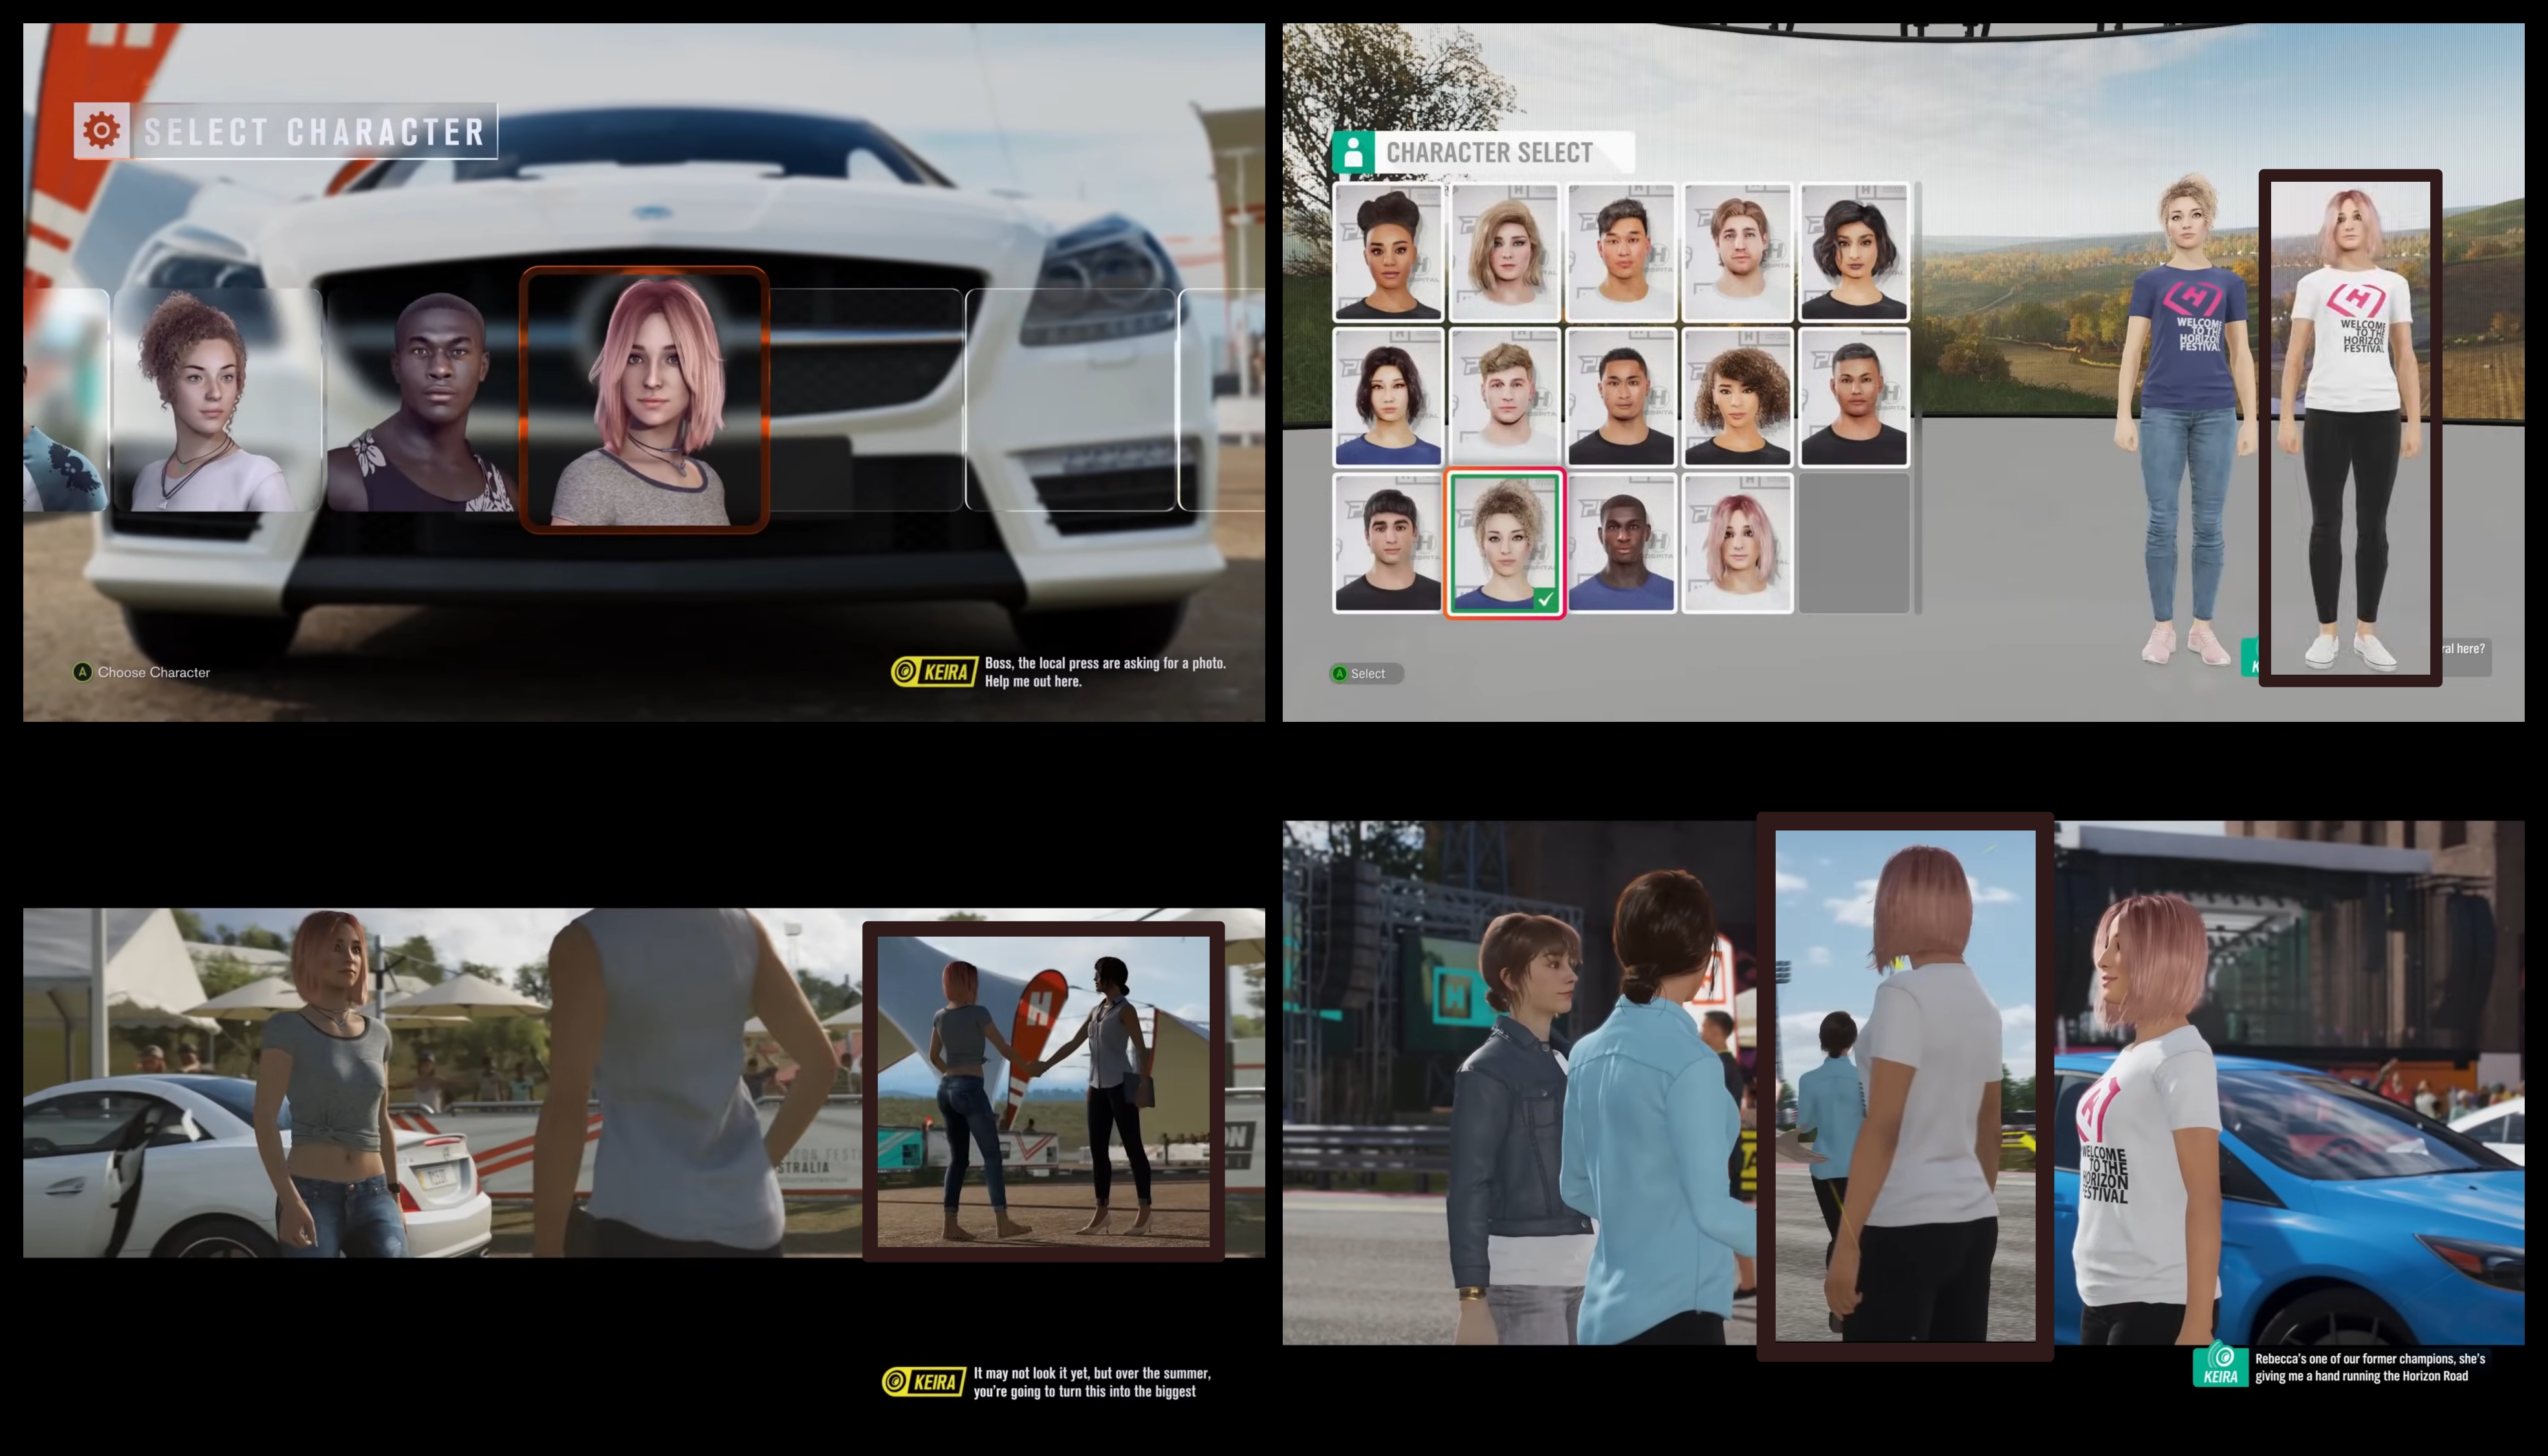Viewport: 2548px width, 1456px height.
Task: Select the checked curly blonde updo portrait
Action: click(x=1505, y=543)
